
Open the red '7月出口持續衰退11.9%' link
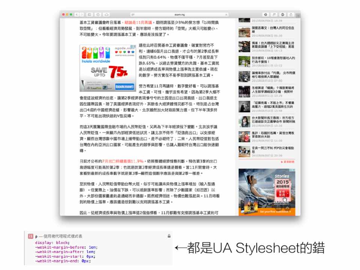pyautogui.click(x=123, y=162)
